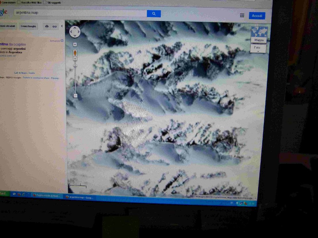318x238 pixels.
Task: Click the first quick launch icon
Action: (x=14, y=194)
